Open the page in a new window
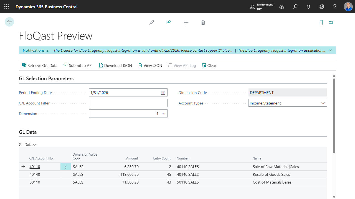This screenshot has width=355, height=199. [x=331, y=22]
